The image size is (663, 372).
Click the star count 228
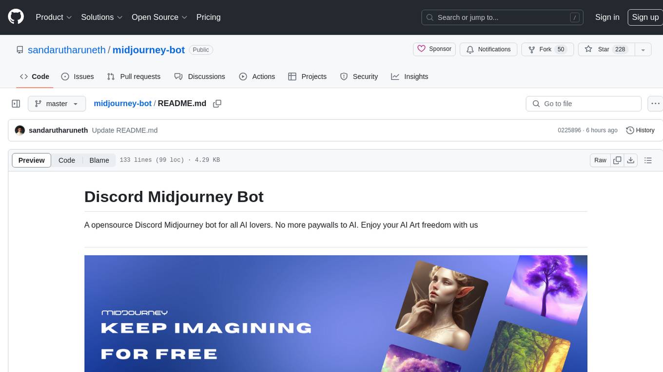pyautogui.click(x=620, y=49)
